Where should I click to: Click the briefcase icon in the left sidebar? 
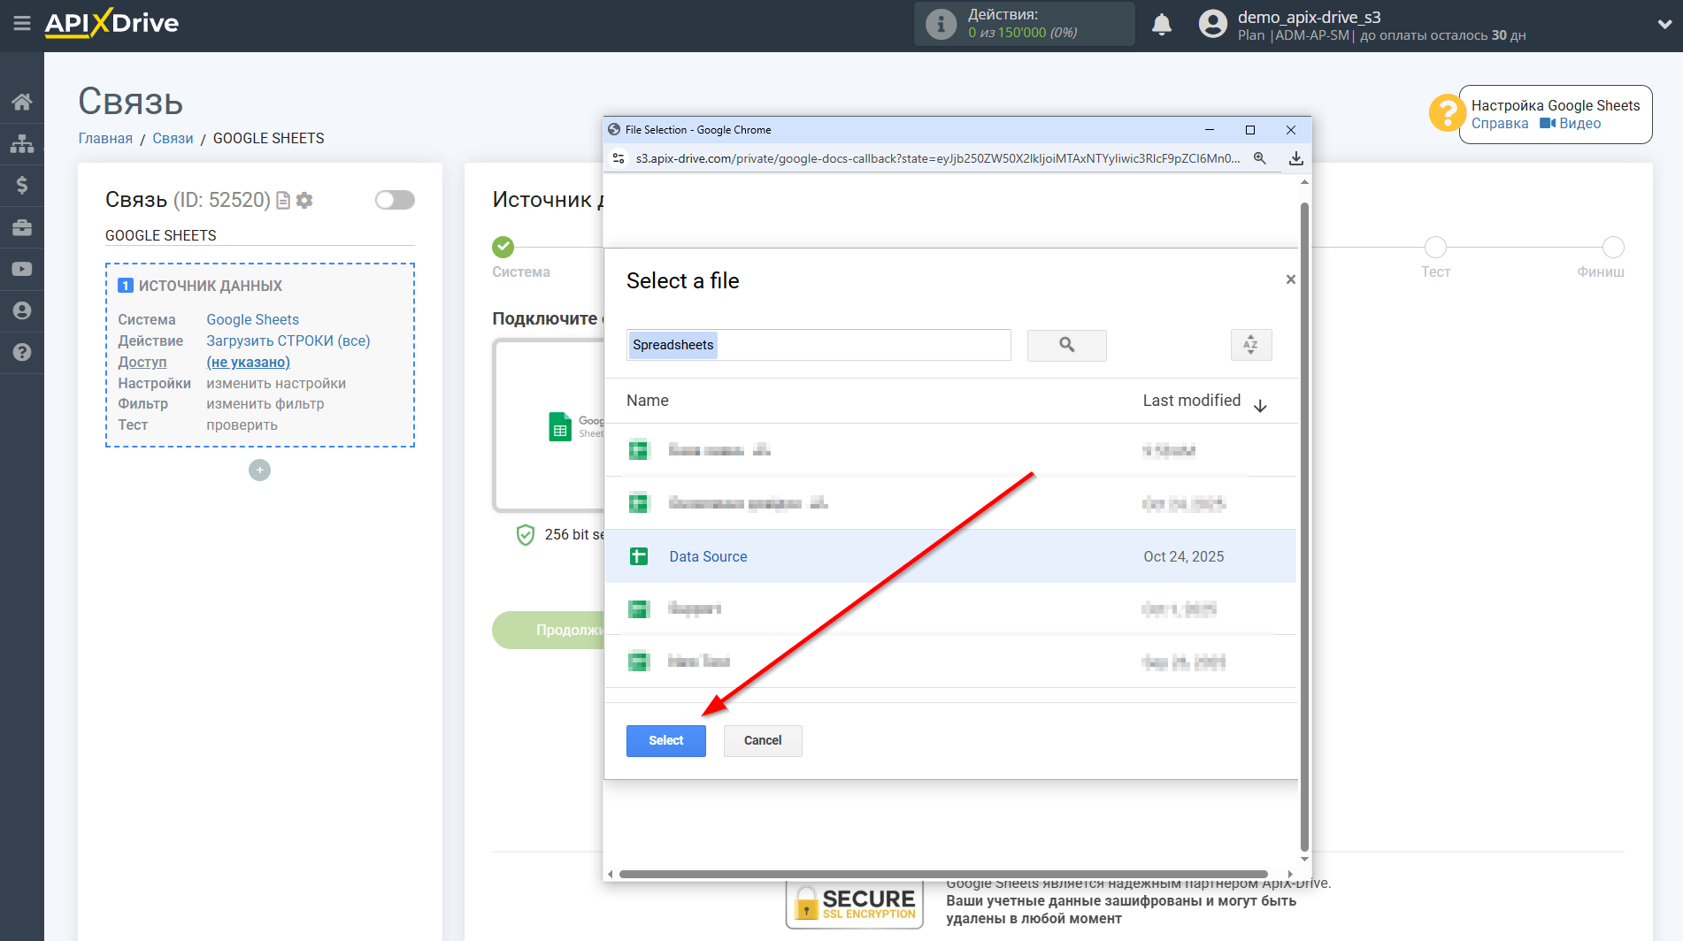(22, 227)
